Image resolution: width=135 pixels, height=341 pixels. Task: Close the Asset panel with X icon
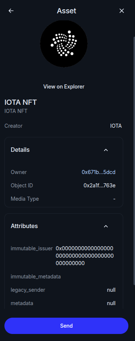click(x=122, y=11)
